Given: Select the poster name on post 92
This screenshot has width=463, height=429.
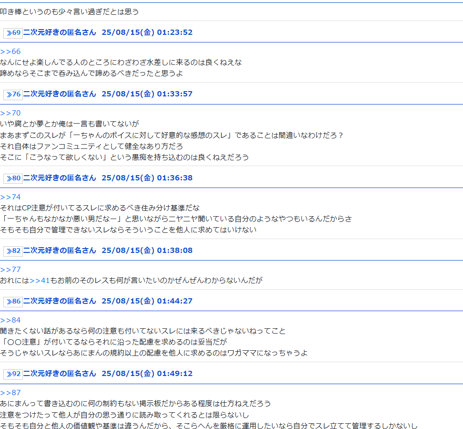Looking at the screenshot, I should click(60, 374).
